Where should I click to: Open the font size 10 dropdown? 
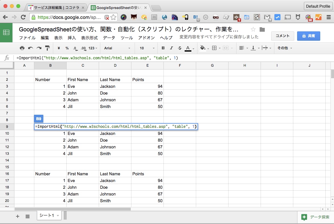coord(147,48)
